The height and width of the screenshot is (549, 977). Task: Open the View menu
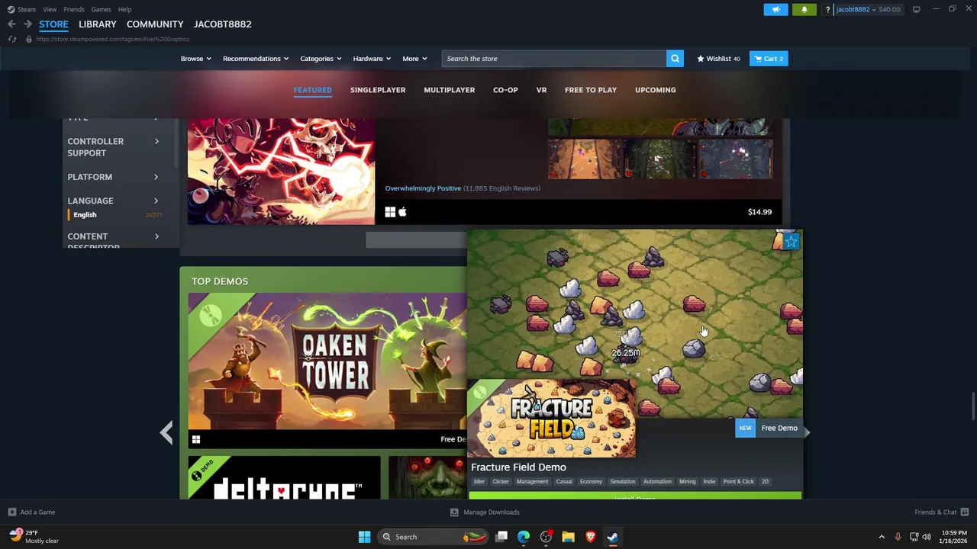(50, 9)
